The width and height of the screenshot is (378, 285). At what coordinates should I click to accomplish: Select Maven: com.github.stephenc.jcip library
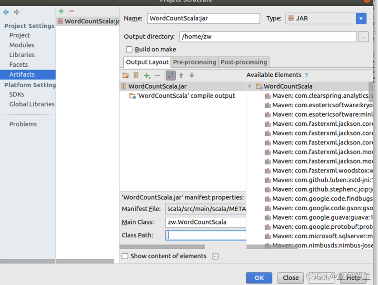tap(318, 190)
